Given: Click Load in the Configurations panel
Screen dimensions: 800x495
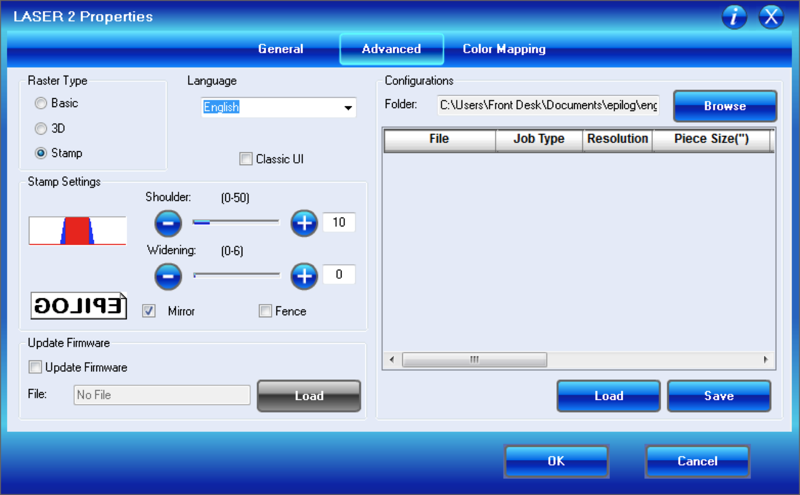Looking at the screenshot, I should click(x=609, y=396).
